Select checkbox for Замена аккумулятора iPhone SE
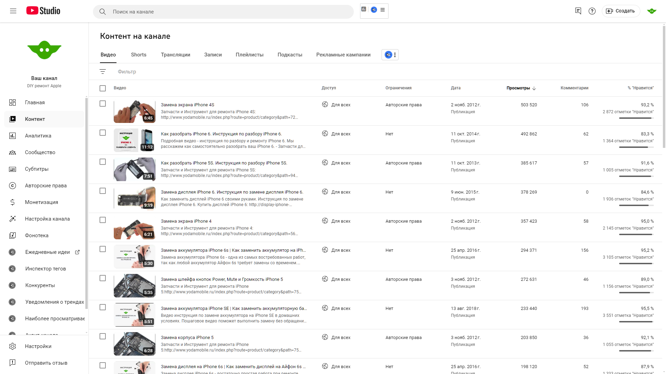Viewport: 666px width, 374px height. (103, 307)
